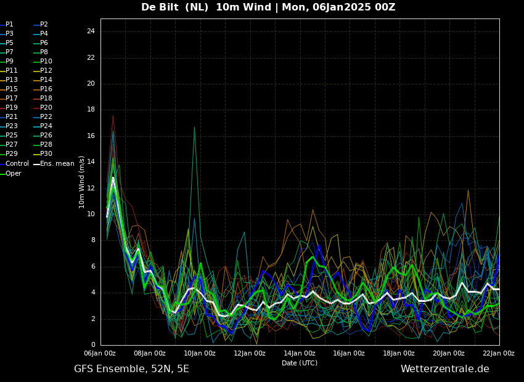
Task: Click the 10Jan 00z axis label
Action: tap(200, 353)
